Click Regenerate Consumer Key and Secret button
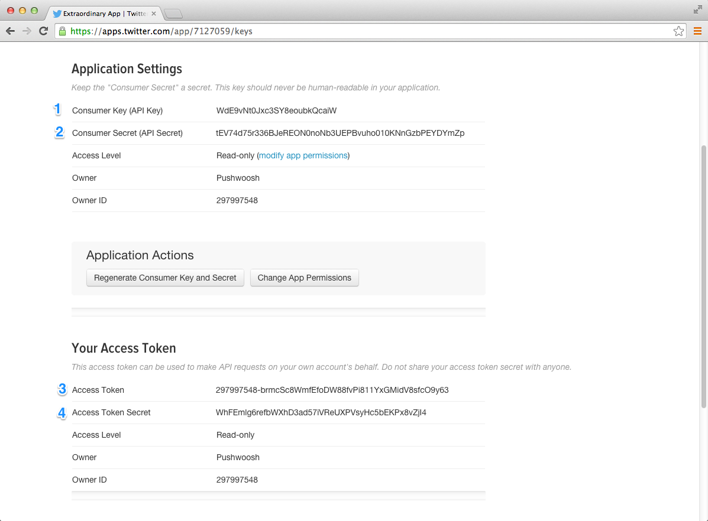Image resolution: width=708 pixels, height=521 pixels. coord(165,278)
